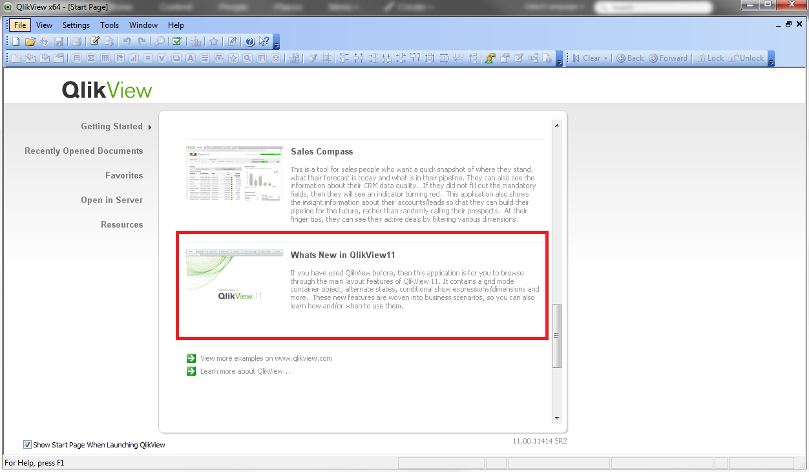
Task: Open the Edit Script icon
Action: point(94,41)
